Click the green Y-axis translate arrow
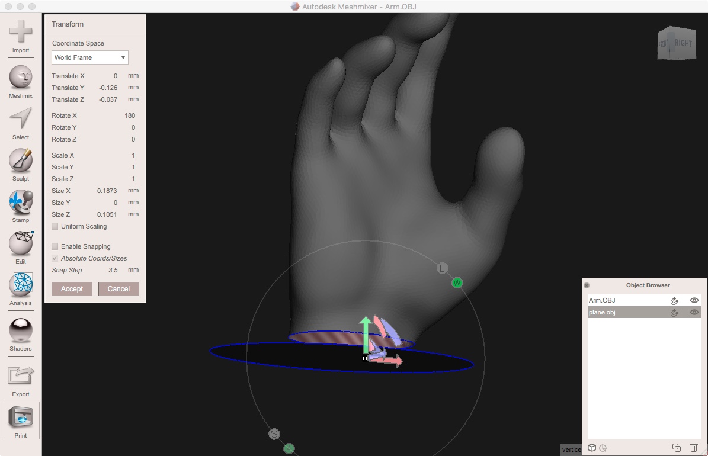Viewport: 708px width, 456px height. click(366, 334)
